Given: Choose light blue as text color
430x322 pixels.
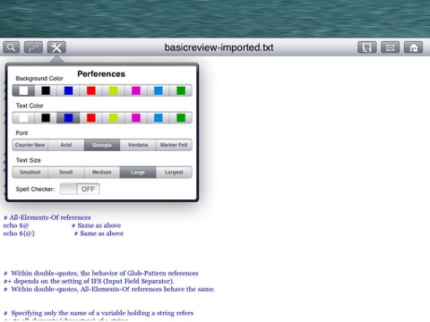Looking at the screenshot, I should point(159,118).
